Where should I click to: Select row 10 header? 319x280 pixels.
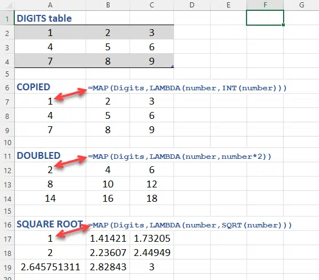point(7,142)
